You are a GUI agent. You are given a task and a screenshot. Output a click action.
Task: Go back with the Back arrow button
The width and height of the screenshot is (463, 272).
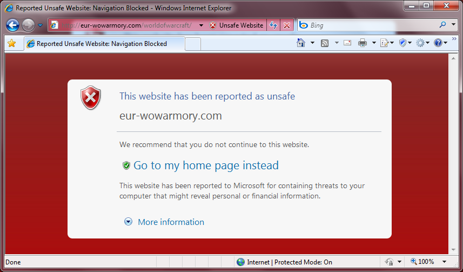12,25
